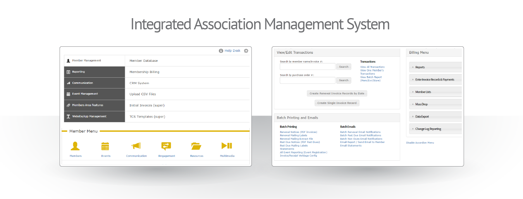Open Initial Invoices (super) entry
The image size is (523, 199).
coord(147,105)
